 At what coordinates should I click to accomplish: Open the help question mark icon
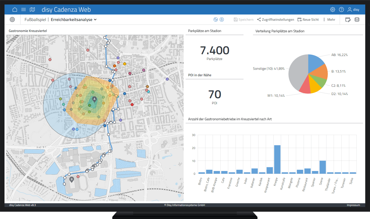341,9
